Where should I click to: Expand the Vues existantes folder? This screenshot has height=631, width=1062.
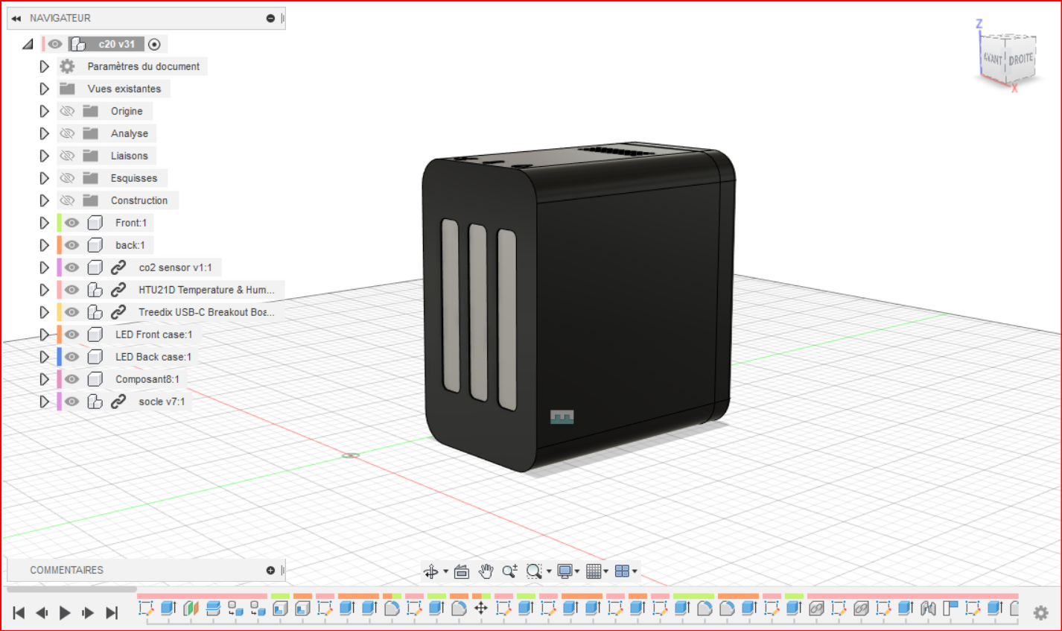pyautogui.click(x=45, y=89)
